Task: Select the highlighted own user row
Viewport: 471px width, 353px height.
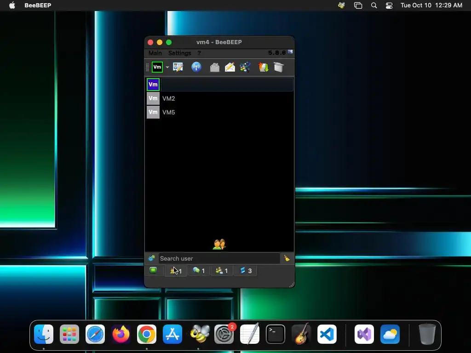Action: click(x=219, y=85)
